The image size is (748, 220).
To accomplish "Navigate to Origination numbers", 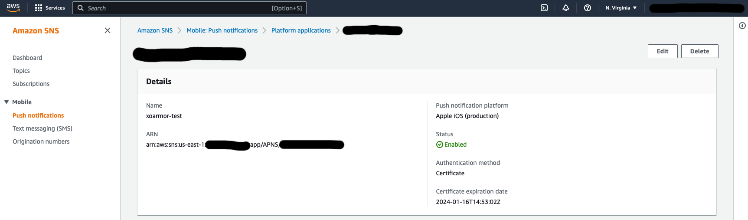I will click(41, 141).
